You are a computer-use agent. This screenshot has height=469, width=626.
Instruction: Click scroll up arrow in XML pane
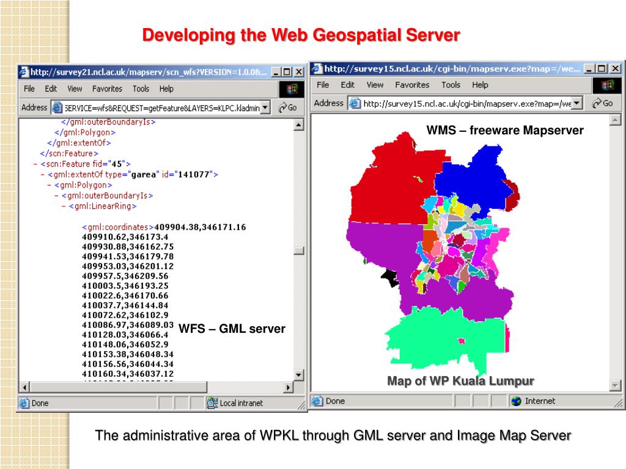click(298, 125)
